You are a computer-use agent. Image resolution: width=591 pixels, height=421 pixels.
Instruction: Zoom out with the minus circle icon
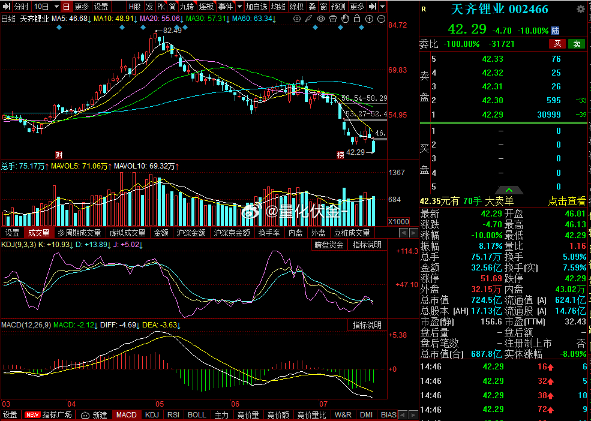[x=381, y=19]
